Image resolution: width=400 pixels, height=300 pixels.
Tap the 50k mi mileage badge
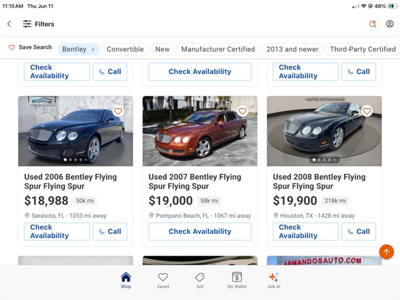coord(85,201)
